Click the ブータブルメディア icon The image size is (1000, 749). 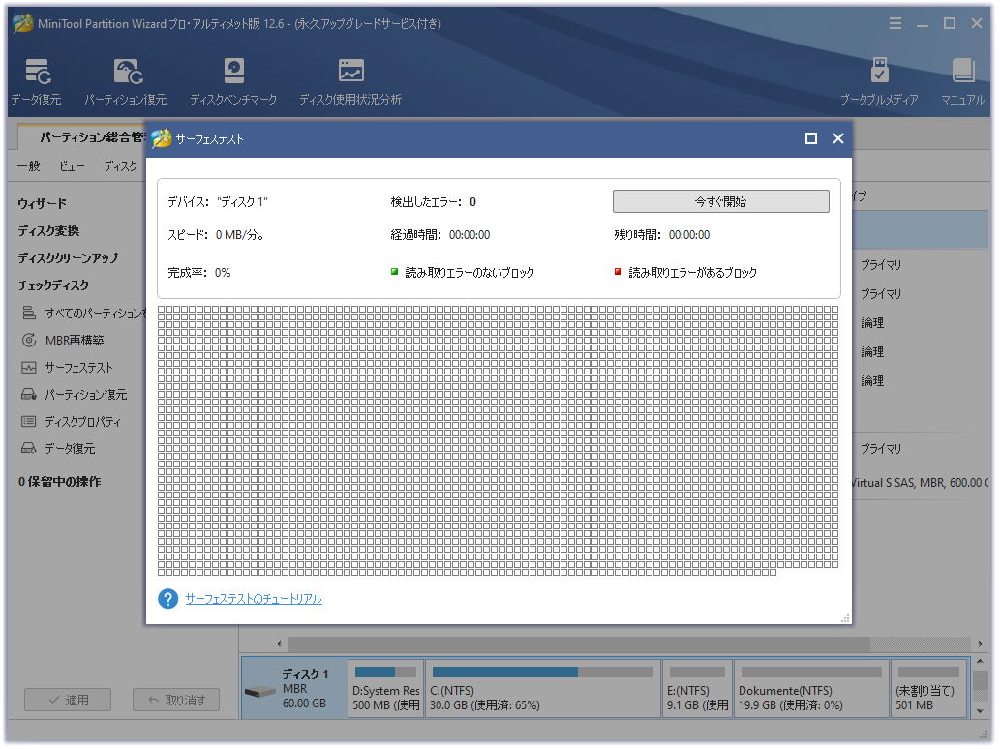coord(879,81)
